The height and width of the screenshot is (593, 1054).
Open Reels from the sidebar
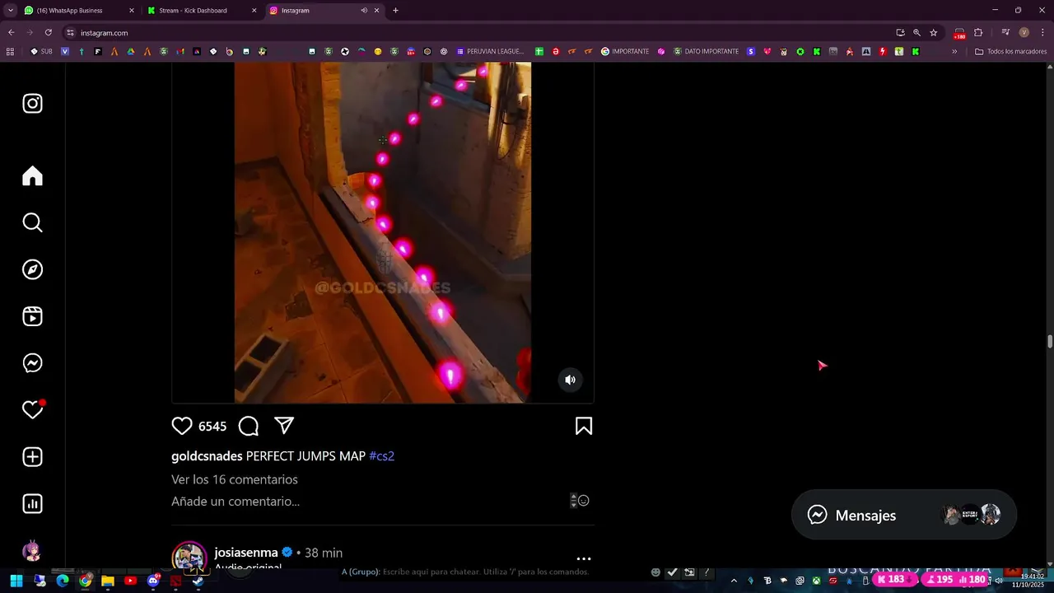[x=32, y=316]
